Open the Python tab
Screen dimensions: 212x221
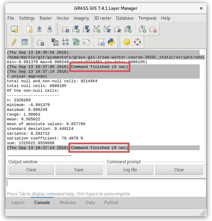tap(111, 202)
